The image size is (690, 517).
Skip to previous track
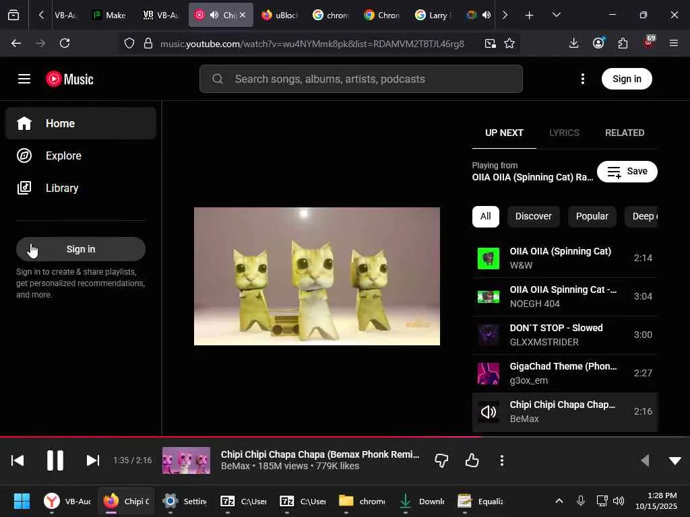tap(18, 460)
